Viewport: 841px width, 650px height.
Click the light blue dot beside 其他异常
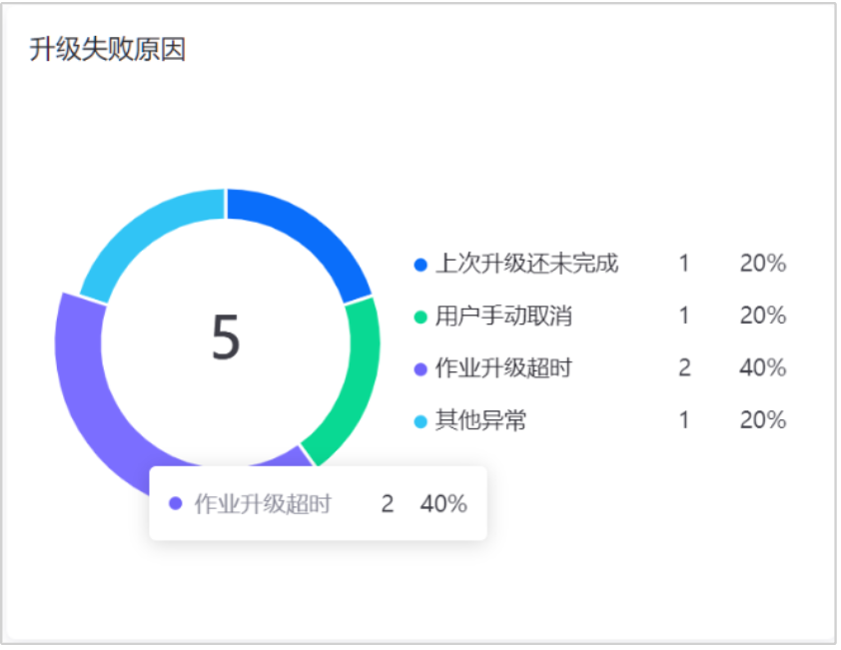pyautogui.click(x=420, y=421)
